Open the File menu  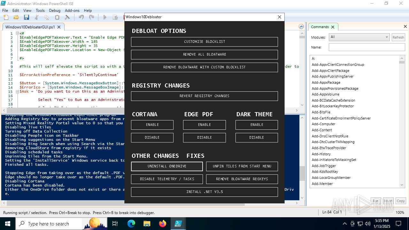5,11
